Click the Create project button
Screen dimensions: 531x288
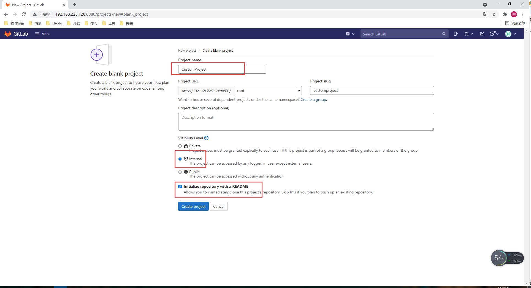coord(193,206)
